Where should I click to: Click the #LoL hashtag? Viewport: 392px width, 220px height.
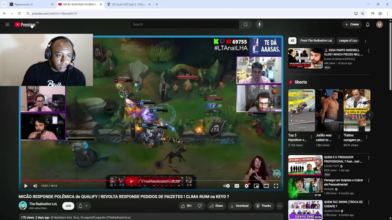[x=76, y=218]
